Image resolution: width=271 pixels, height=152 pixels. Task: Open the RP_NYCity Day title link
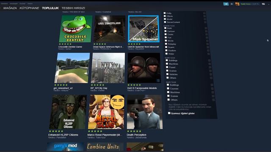pos(99,88)
